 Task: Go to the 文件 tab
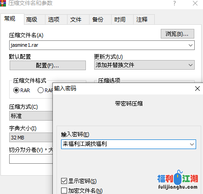(x=76, y=19)
